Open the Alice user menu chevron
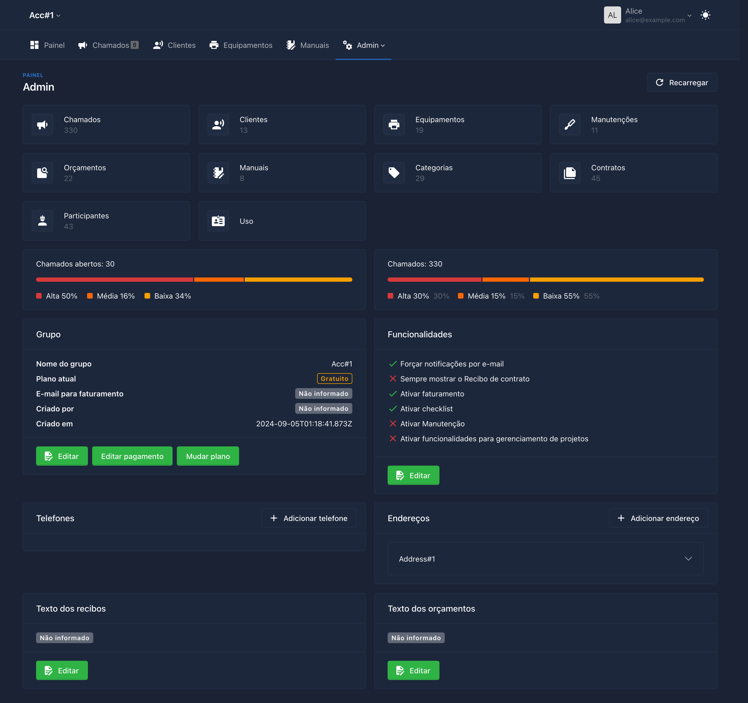Image resolution: width=748 pixels, height=703 pixels. click(x=689, y=16)
